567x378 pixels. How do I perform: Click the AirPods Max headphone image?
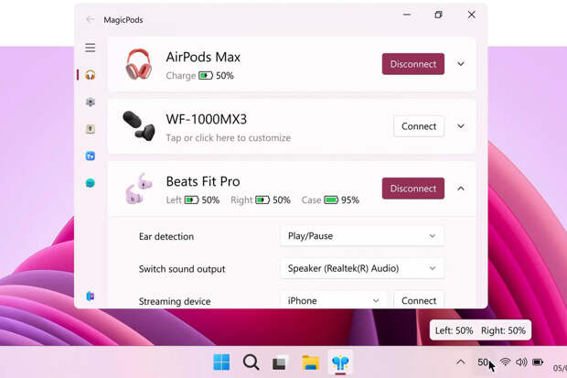[138, 65]
